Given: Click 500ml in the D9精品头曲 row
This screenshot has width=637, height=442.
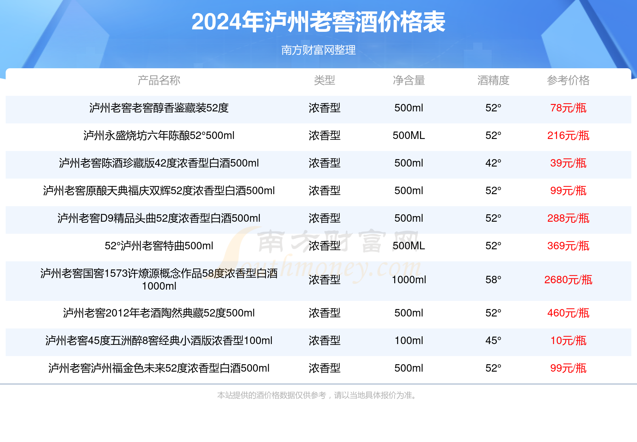Looking at the screenshot, I should 409,218.
